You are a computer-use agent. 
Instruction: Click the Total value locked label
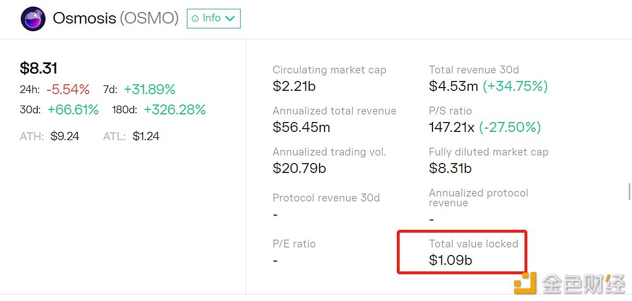click(474, 244)
